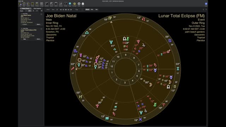Screen dimensions: 226x127
Task: Open Select dropdown for Lunar Total Eclipse
Action: coord(38,39)
